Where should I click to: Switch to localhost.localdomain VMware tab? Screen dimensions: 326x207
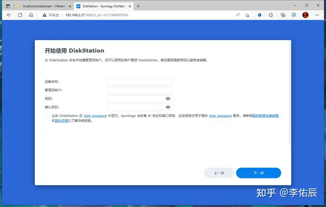44,6
